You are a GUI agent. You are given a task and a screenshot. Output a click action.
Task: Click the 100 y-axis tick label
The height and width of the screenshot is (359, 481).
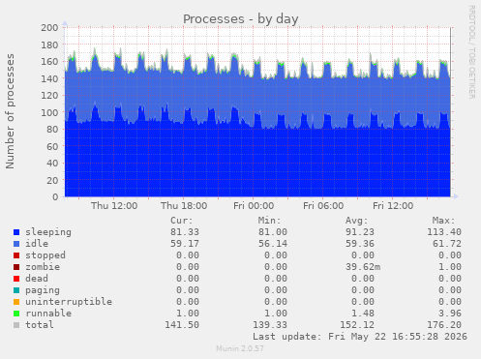pos(49,112)
